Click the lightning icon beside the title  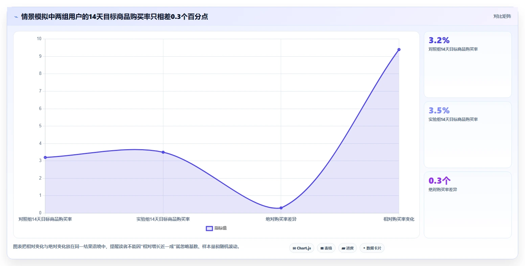(x=16, y=17)
